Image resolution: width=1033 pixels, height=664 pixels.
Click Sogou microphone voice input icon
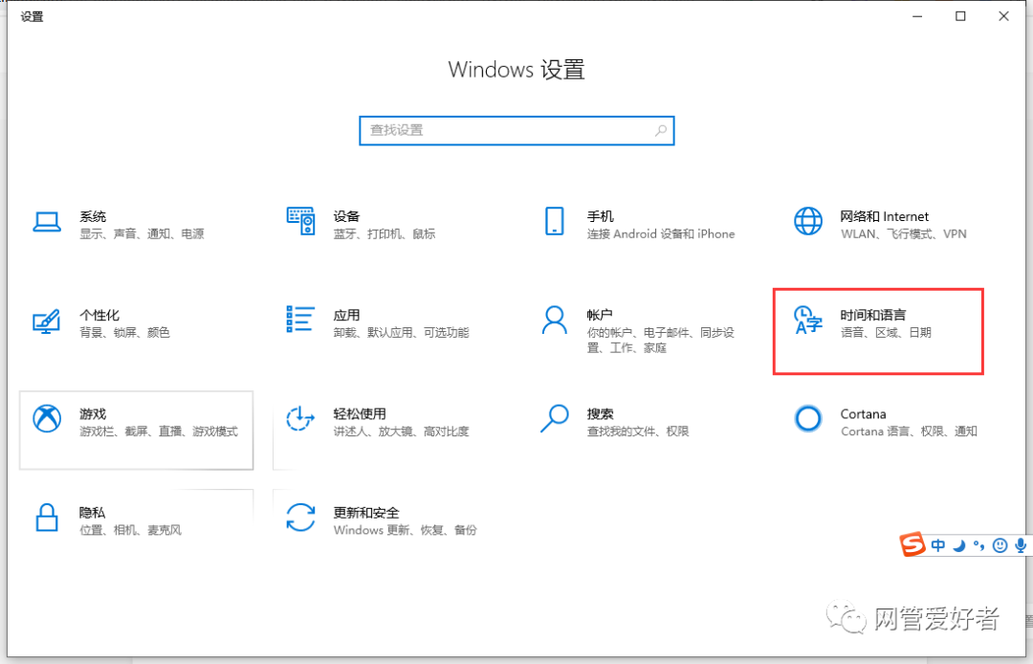(1021, 545)
